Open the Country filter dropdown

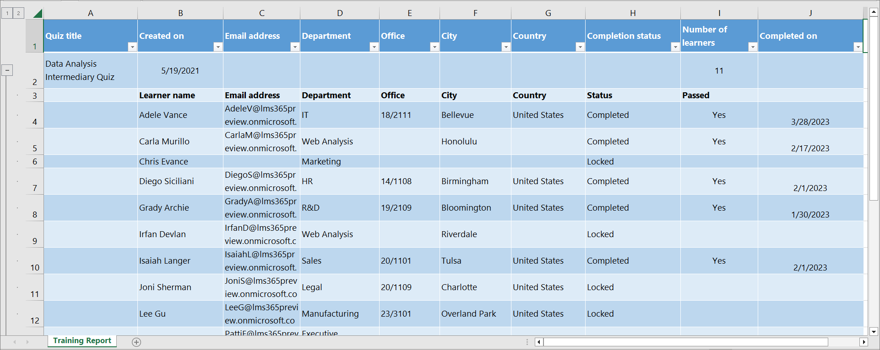[580, 47]
